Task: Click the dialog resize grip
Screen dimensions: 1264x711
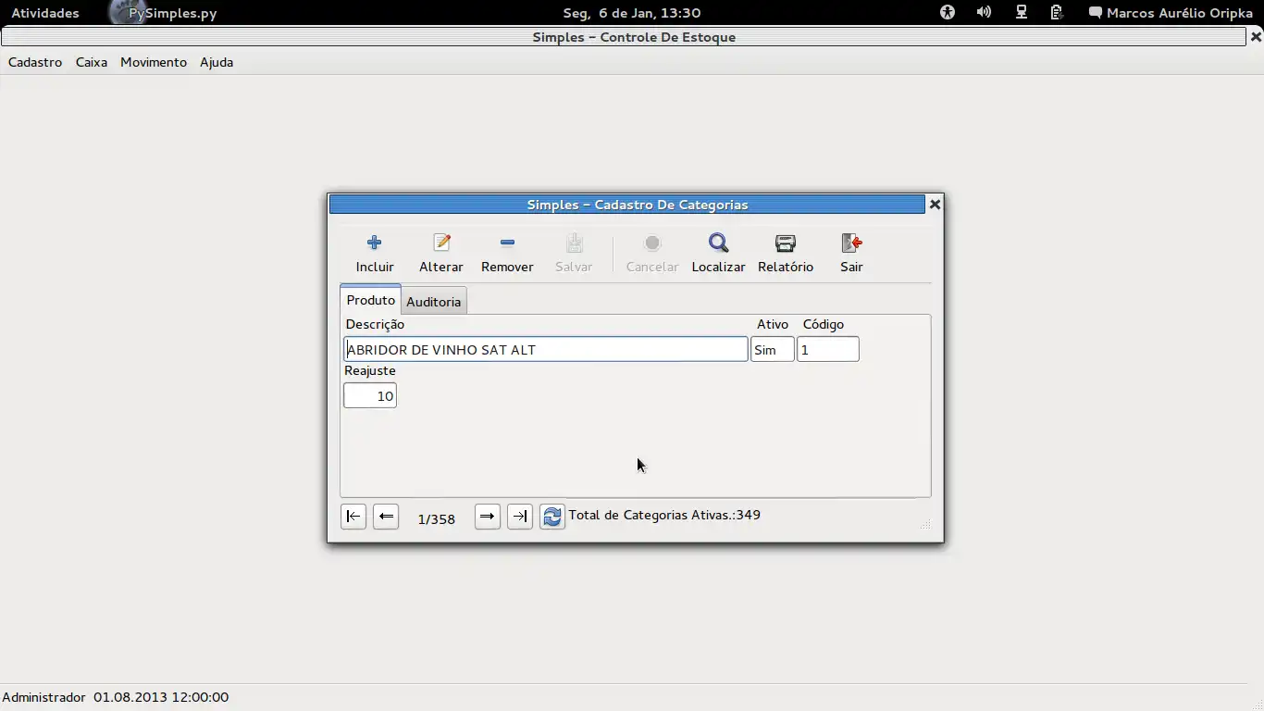Action: click(925, 525)
